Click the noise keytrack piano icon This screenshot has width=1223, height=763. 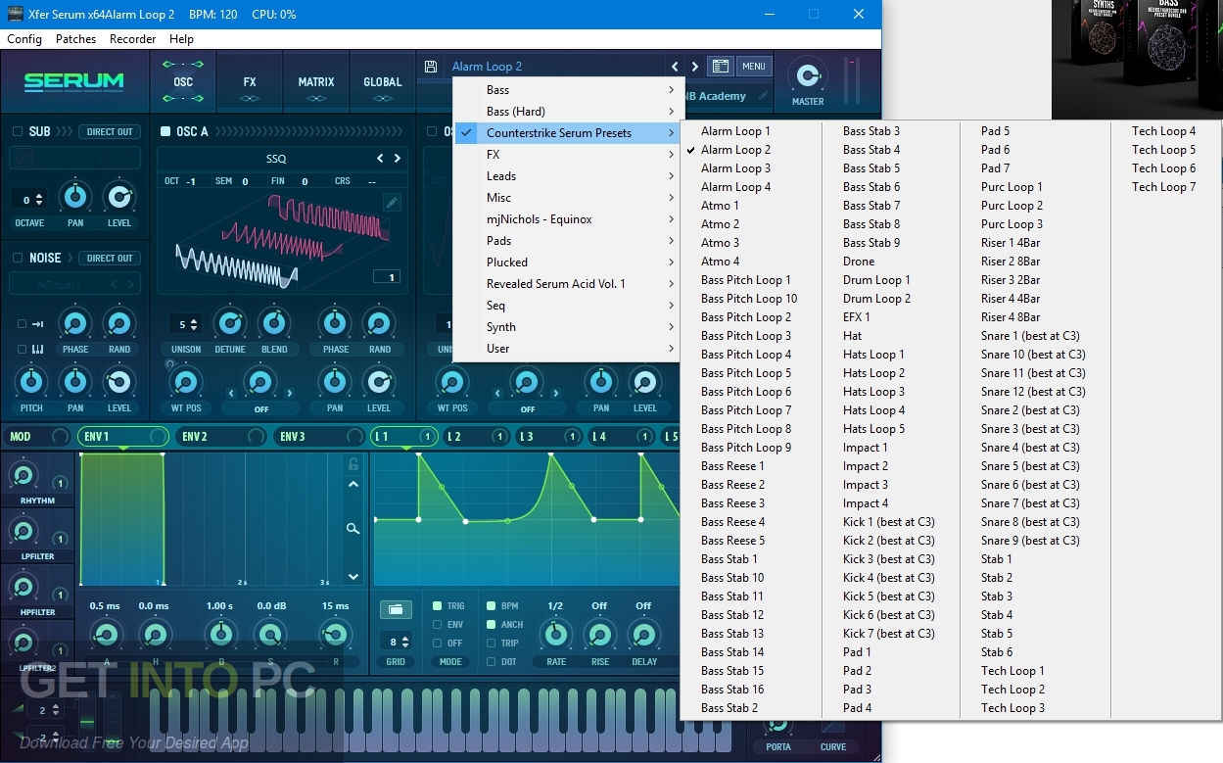click(37, 350)
